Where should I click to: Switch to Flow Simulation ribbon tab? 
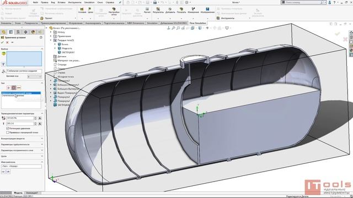coord(197,23)
